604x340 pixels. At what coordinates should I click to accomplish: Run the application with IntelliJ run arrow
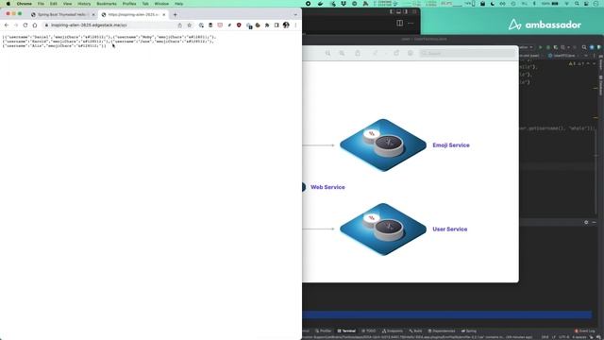(x=541, y=47)
